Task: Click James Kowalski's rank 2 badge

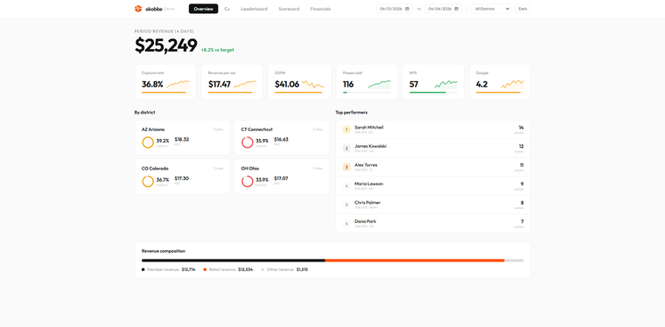Action: [x=346, y=149]
